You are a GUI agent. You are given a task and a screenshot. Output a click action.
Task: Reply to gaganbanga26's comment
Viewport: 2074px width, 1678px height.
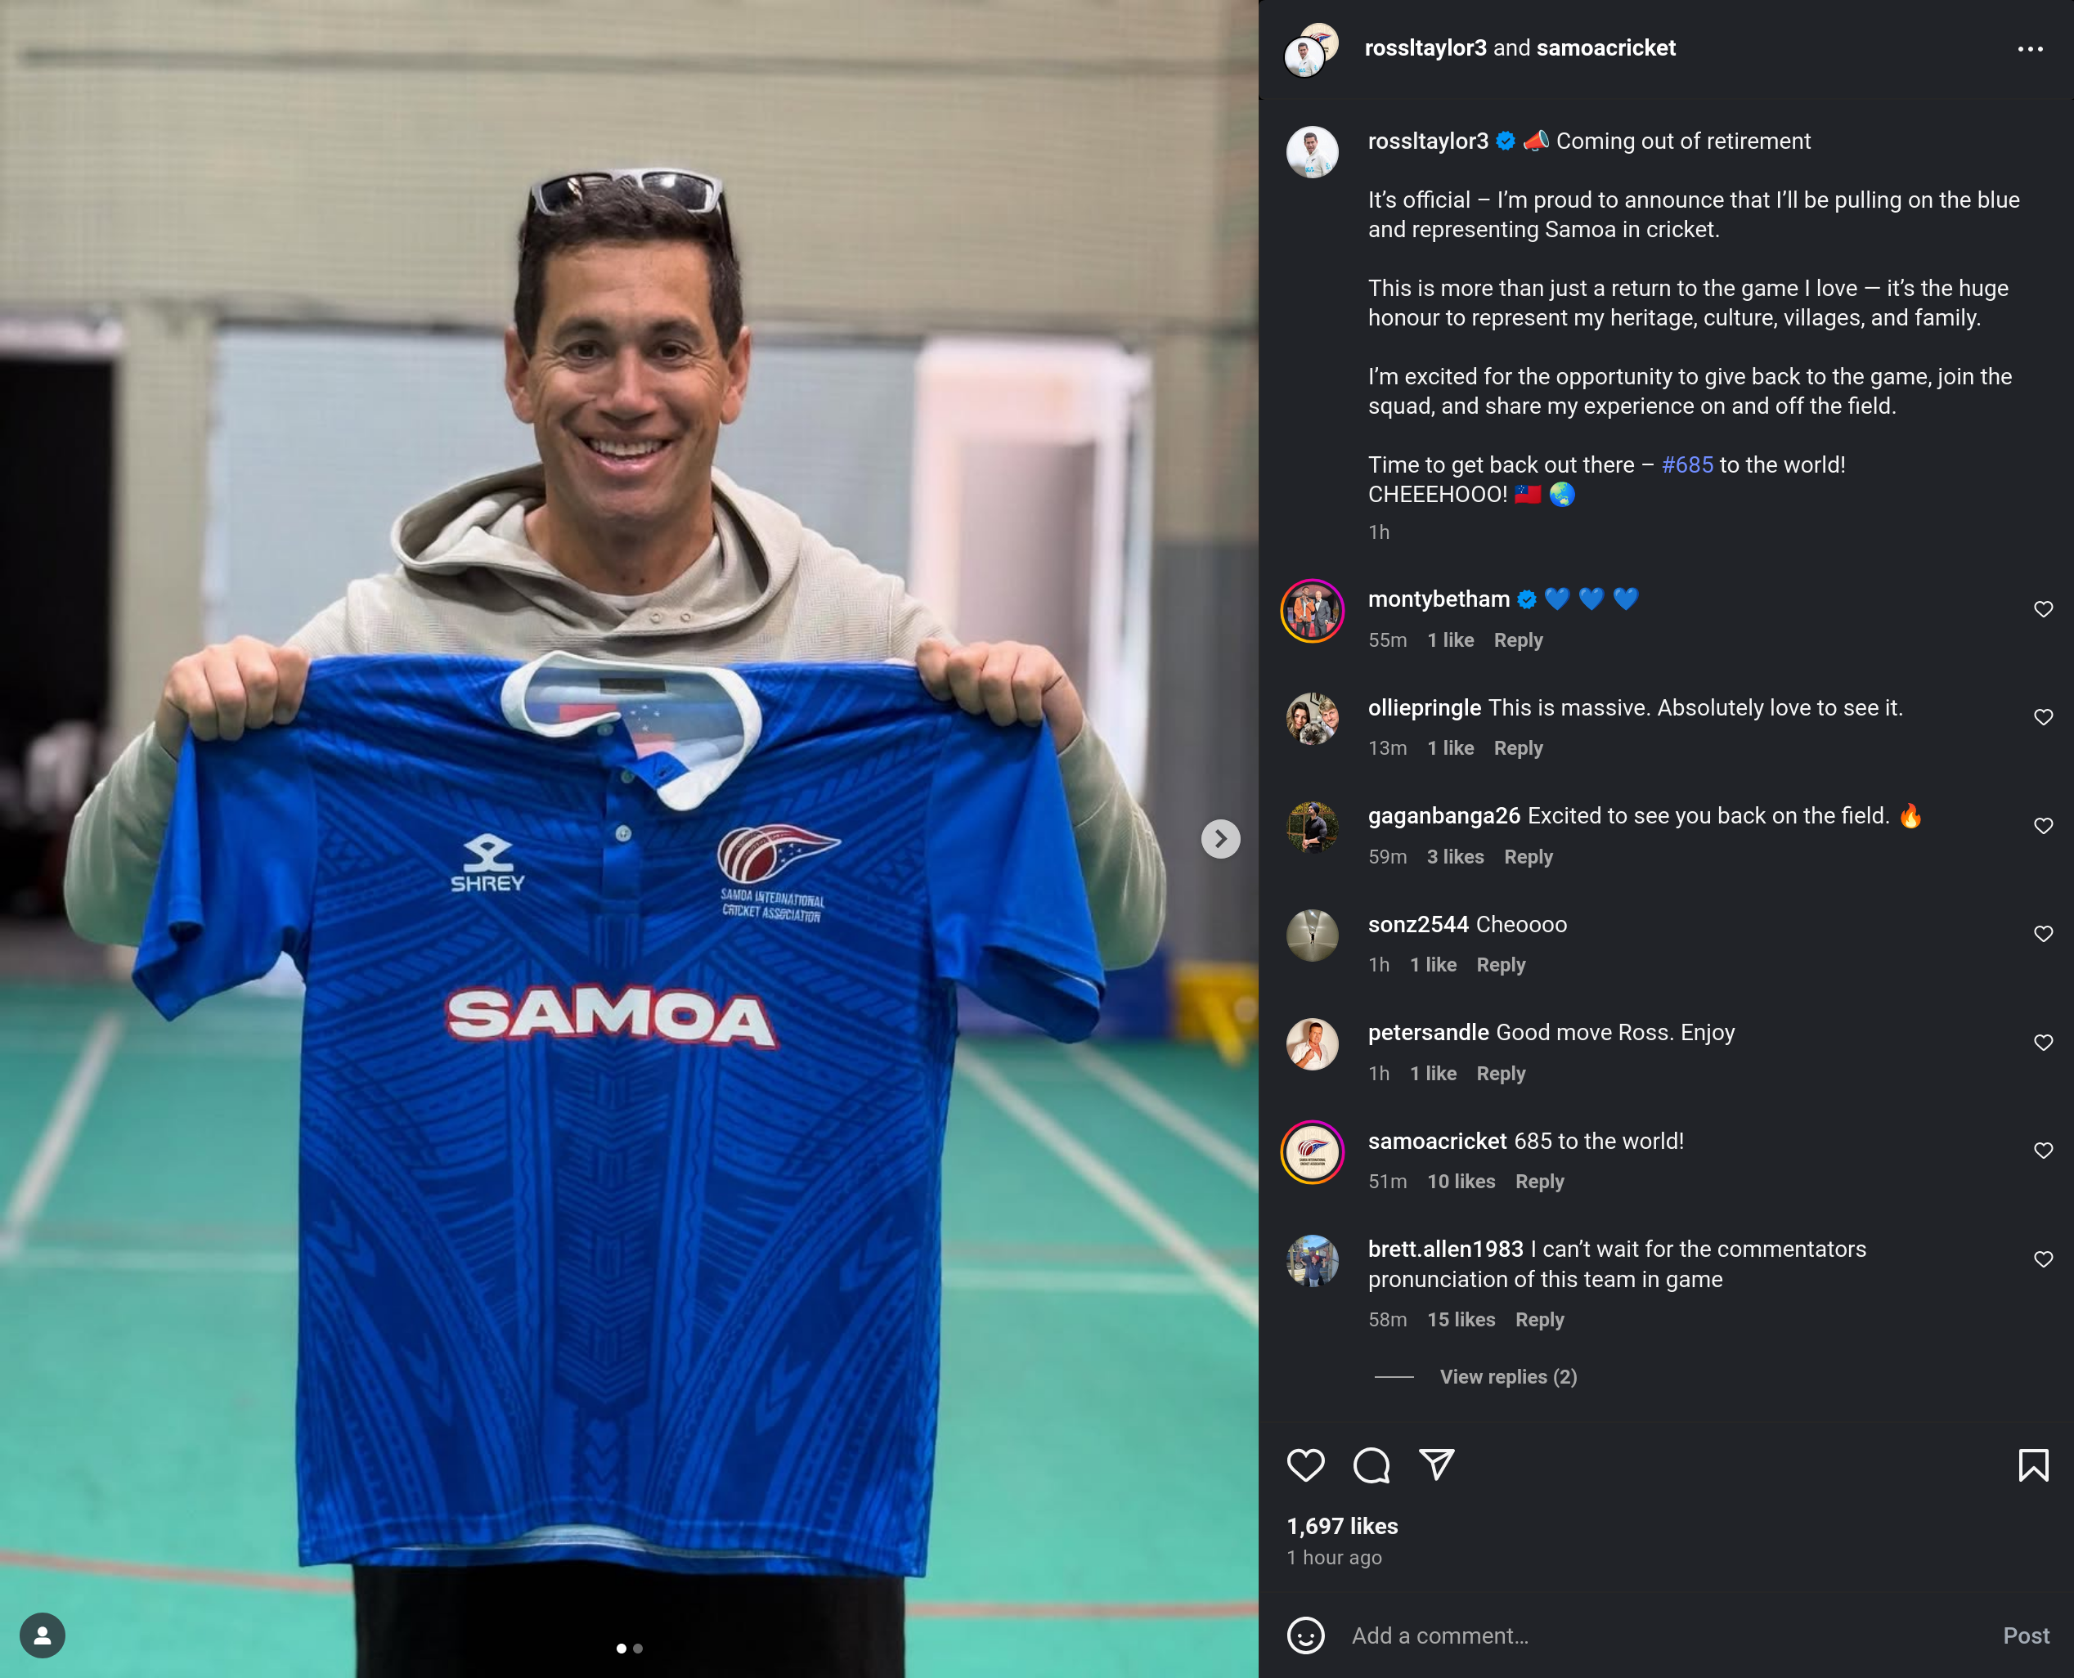[x=1529, y=856]
